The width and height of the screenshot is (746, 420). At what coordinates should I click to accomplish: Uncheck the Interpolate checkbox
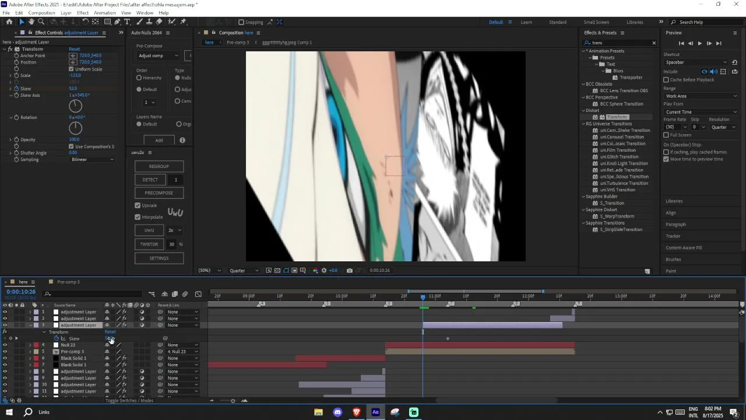tap(138, 217)
